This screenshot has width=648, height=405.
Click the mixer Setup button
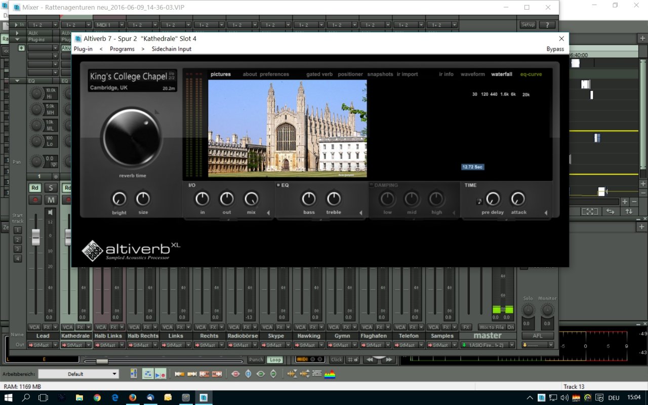(x=528, y=24)
